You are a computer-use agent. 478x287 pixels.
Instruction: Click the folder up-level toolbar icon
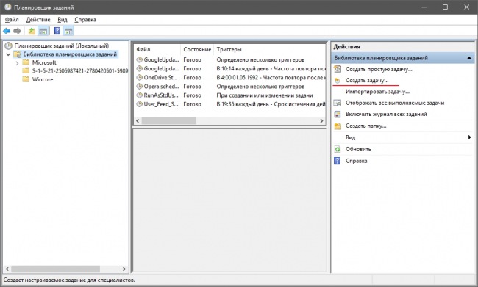32,31
